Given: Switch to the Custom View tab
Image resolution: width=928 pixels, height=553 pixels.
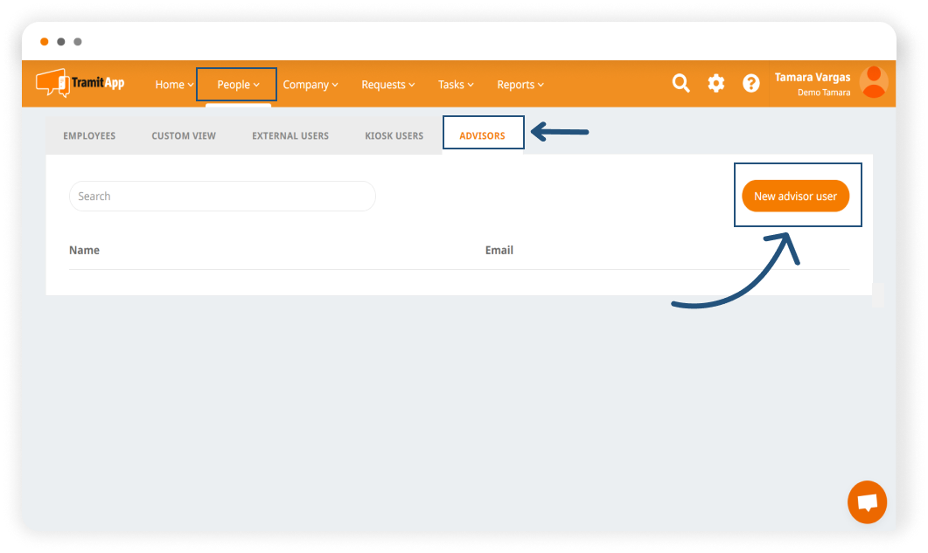Looking at the screenshot, I should (x=184, y=136).
